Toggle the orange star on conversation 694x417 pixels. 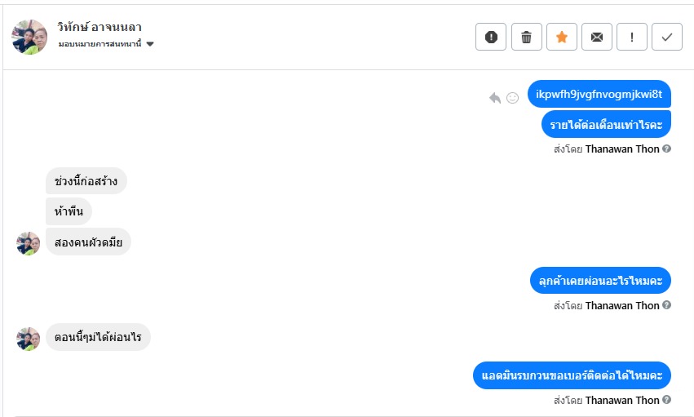[x=562, y=37]
